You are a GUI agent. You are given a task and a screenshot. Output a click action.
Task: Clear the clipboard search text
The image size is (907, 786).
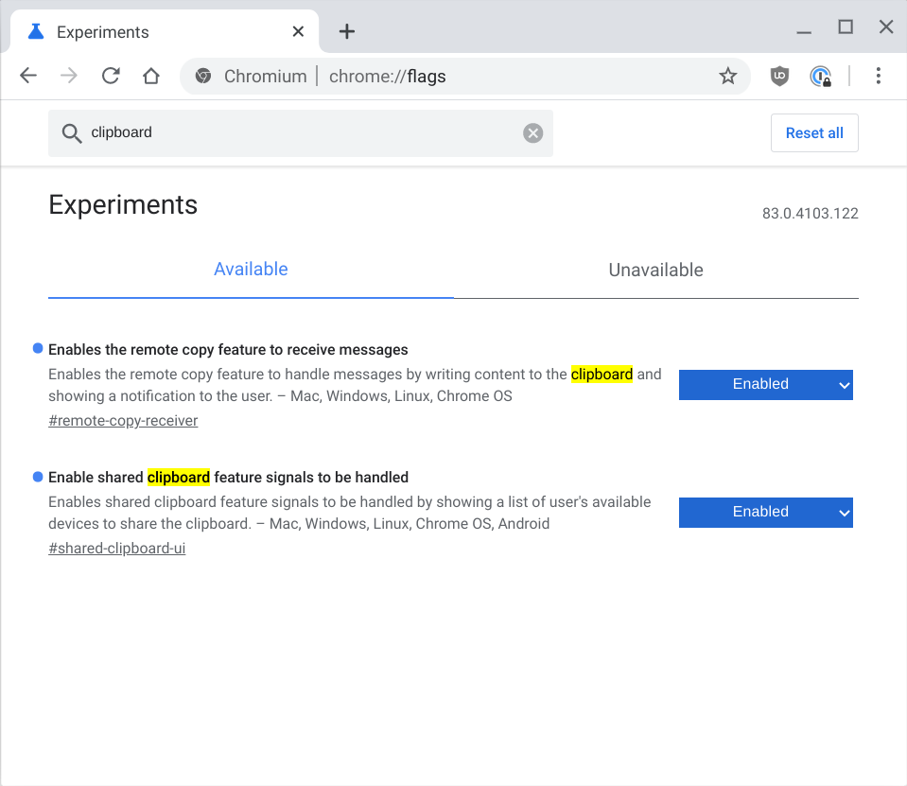532,133
